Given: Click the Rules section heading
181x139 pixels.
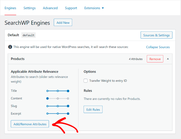Looking at the screenshot, I should (x=88, y=91).
